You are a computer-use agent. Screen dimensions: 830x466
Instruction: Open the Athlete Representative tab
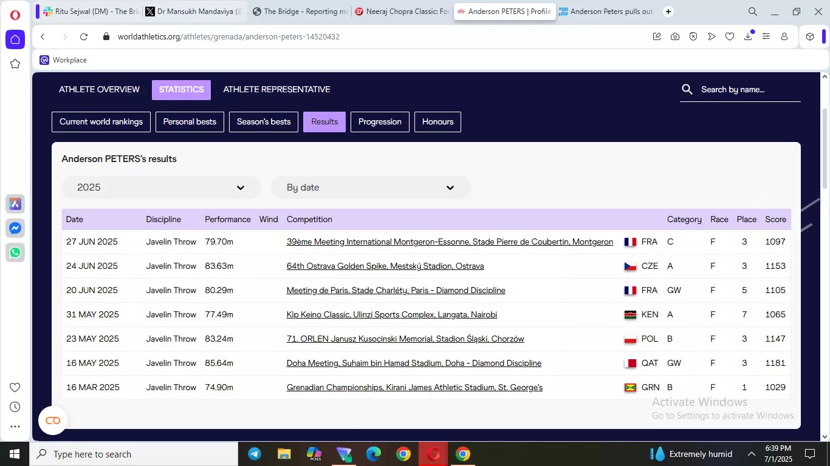coord(276,89)
